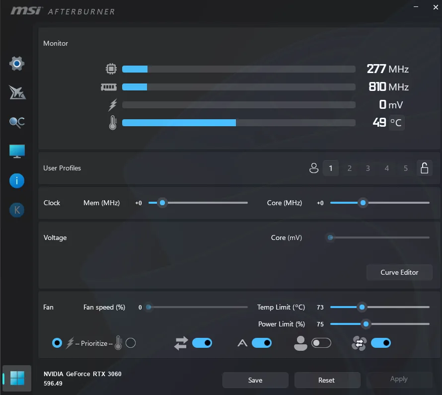Open the Curve Editor
The width and height of the screenshot is (442, 395).
(x=399, y=272)
